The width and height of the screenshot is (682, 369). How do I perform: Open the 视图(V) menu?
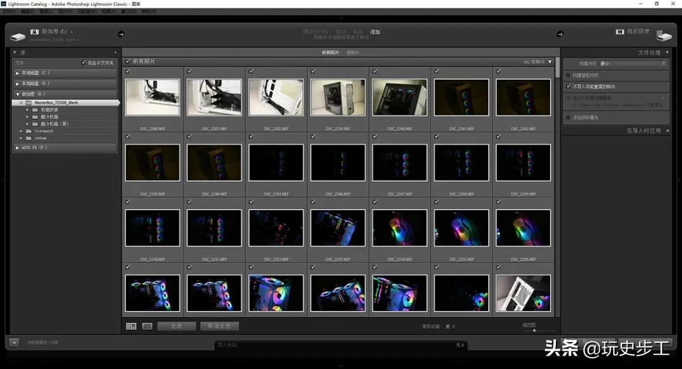(109, 12)
